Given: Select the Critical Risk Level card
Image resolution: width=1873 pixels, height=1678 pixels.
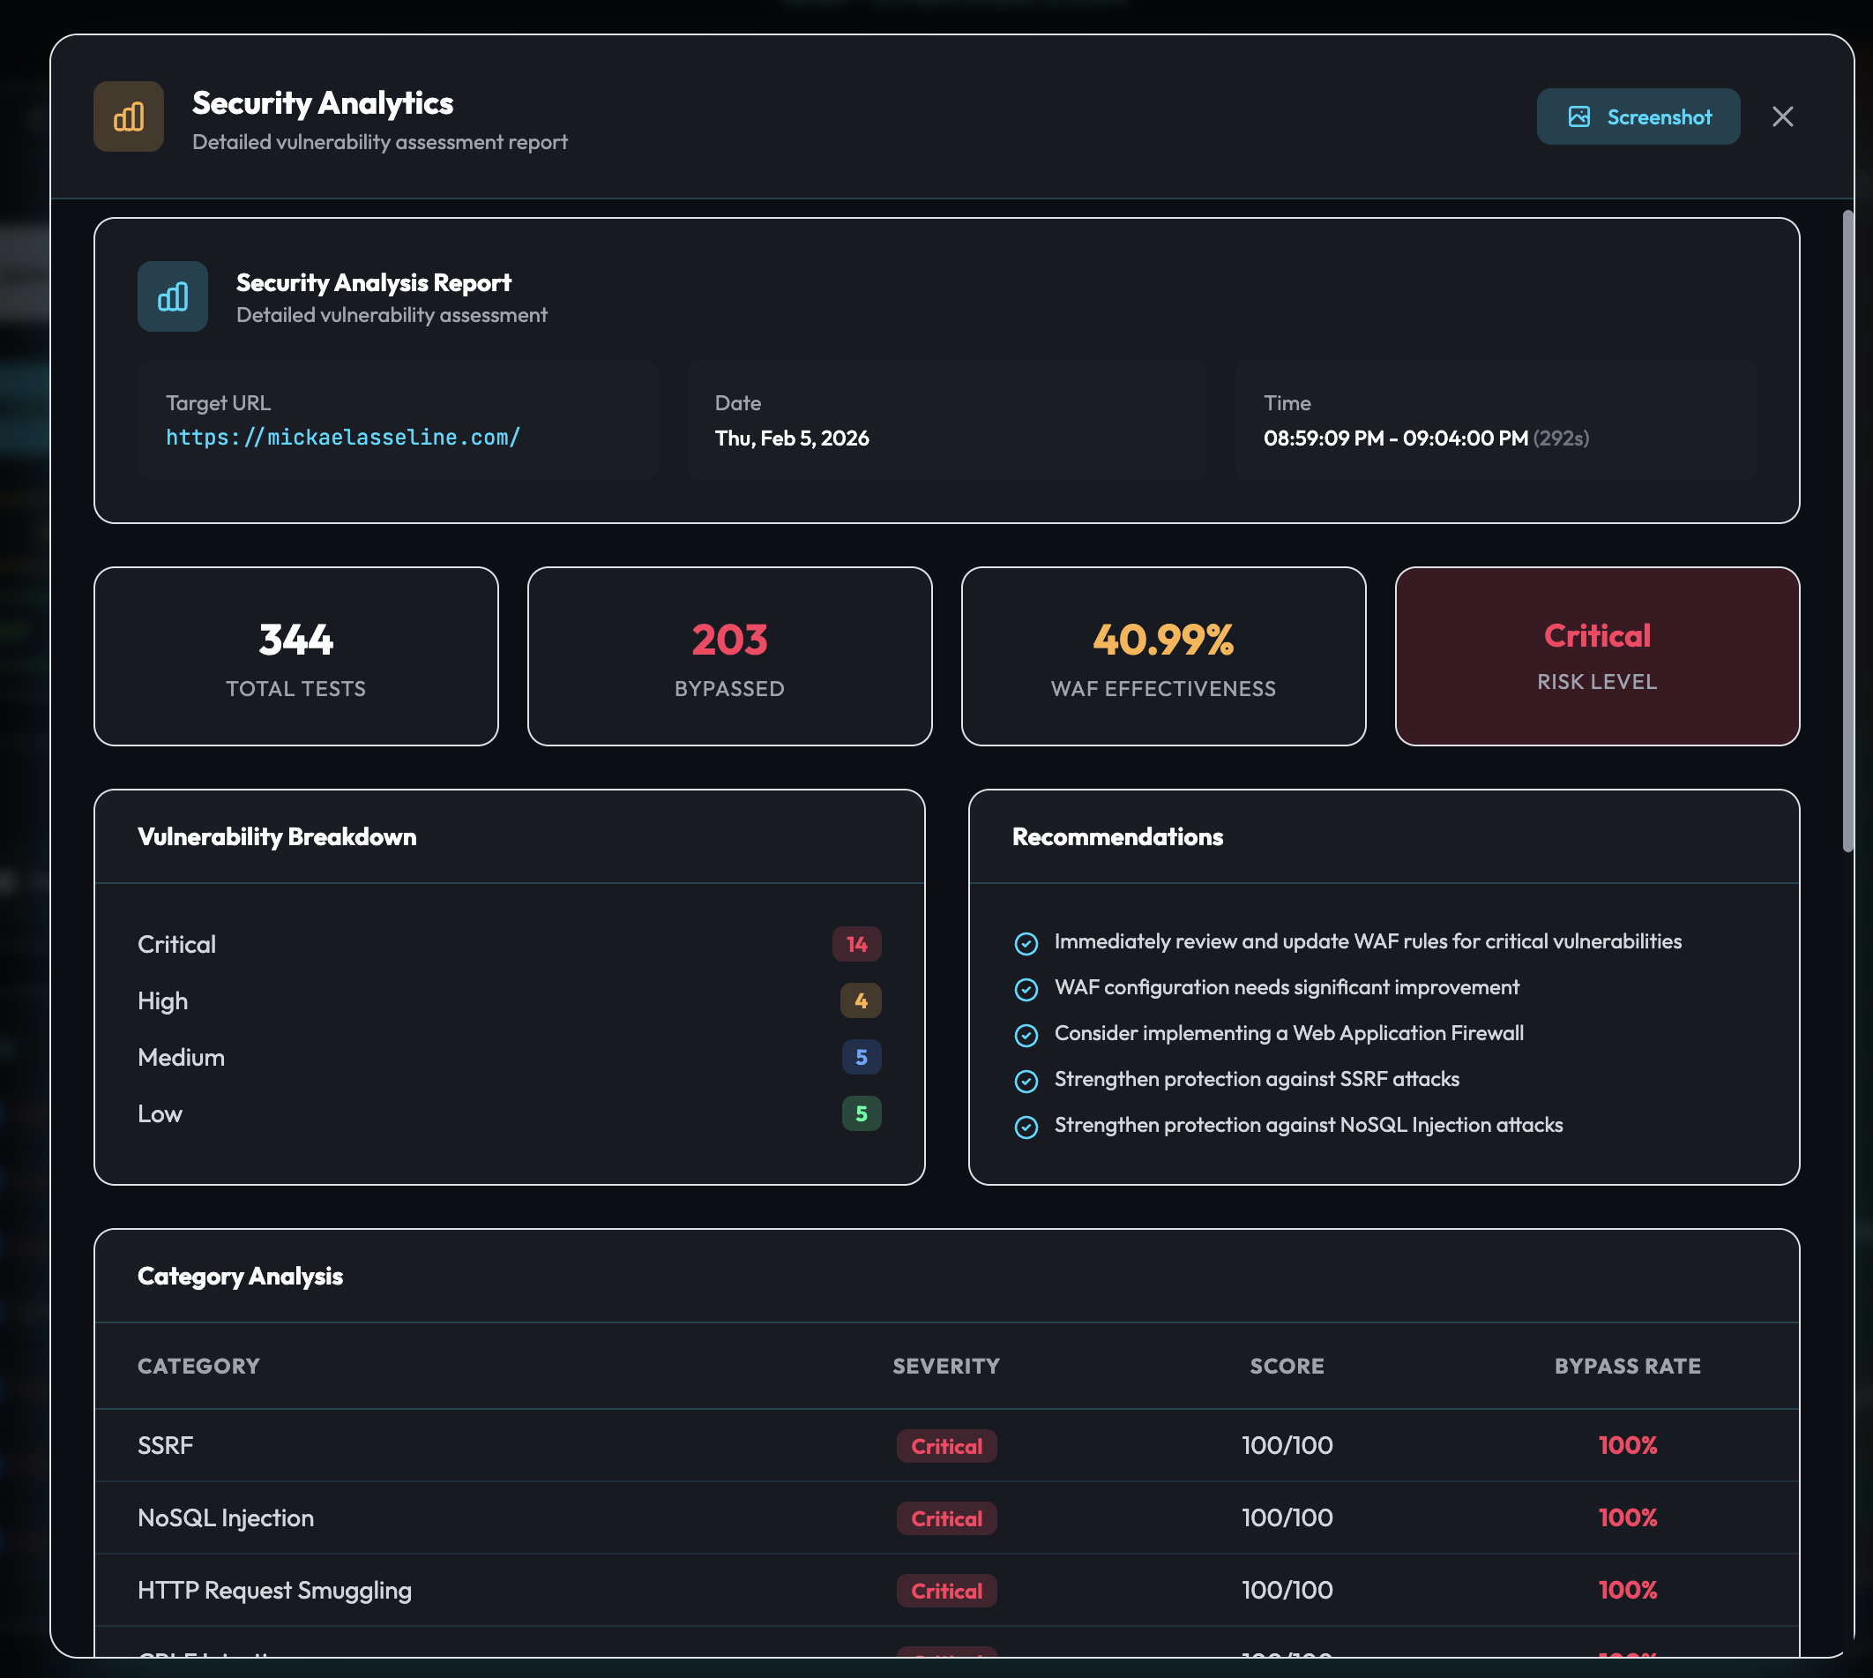Looking at the screenshot, I should pos(1596,656).
